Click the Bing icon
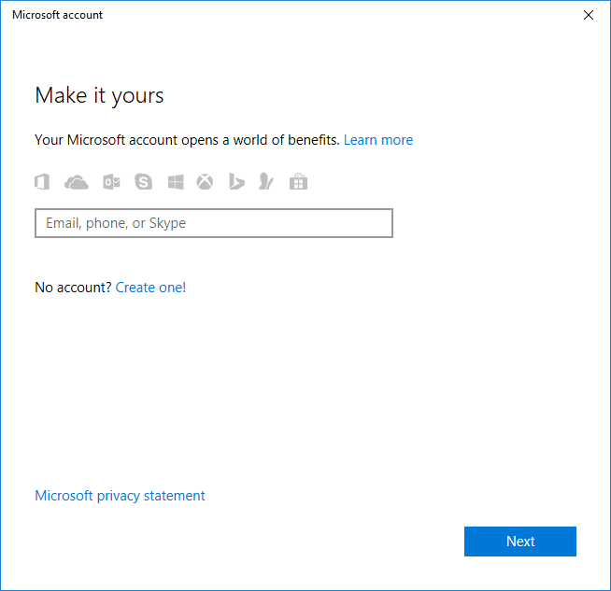The image size is (611, 591). pyautogui.click(x=236, y=181)
